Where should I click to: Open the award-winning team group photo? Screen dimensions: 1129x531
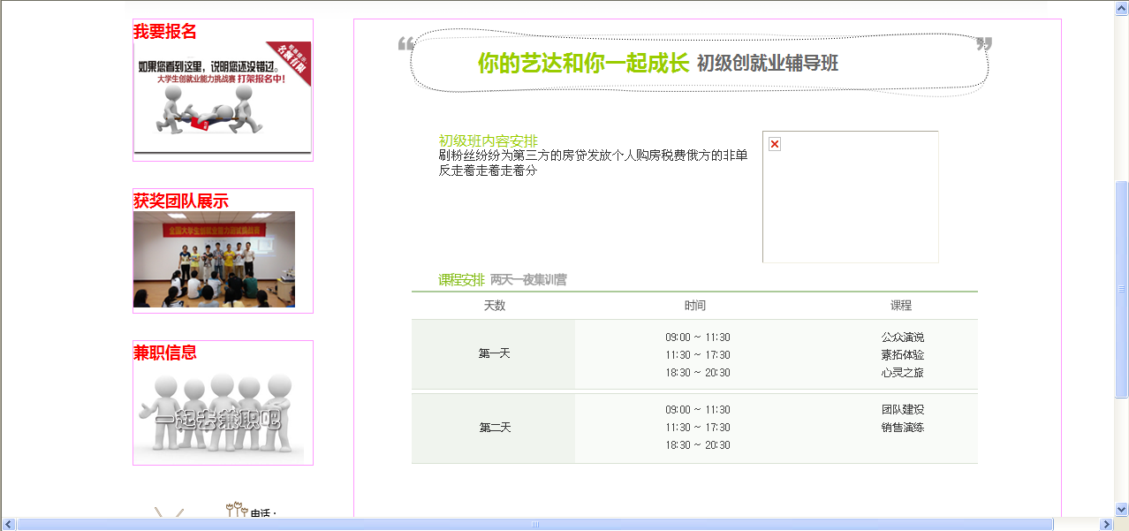pos(214,259)
